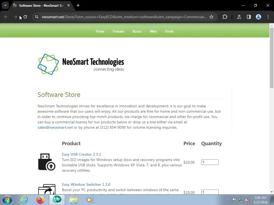Click the forward navigation arrow
The image size is (274, 205).
(x=15, y=17)
